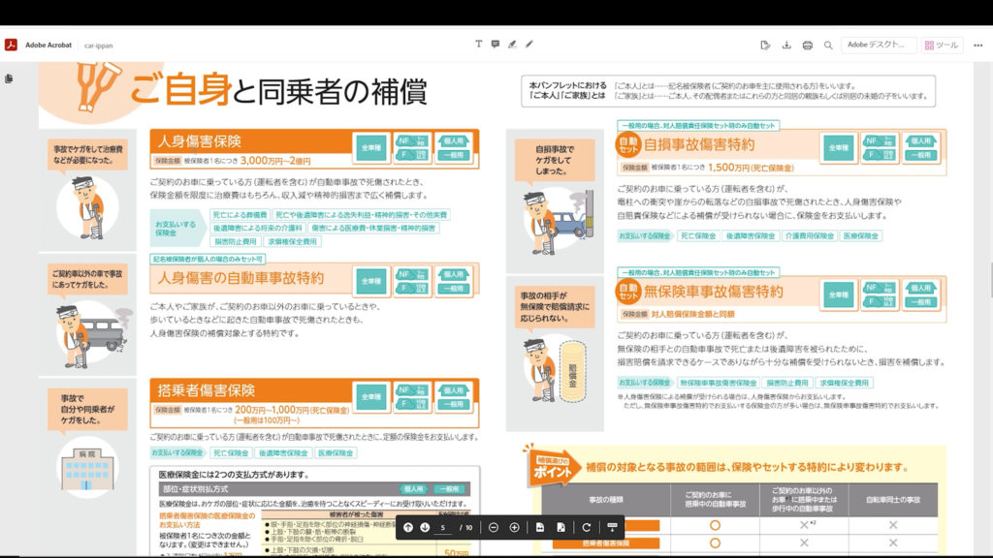Rotate the page clockwise
Viewport: 993px width, 558px height.
pos(586,527)
